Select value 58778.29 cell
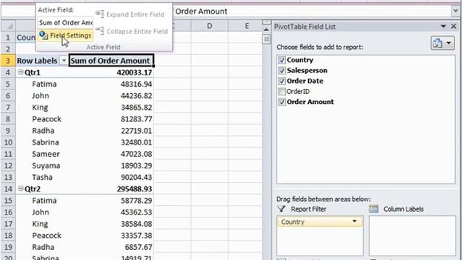 click(111, 201)
